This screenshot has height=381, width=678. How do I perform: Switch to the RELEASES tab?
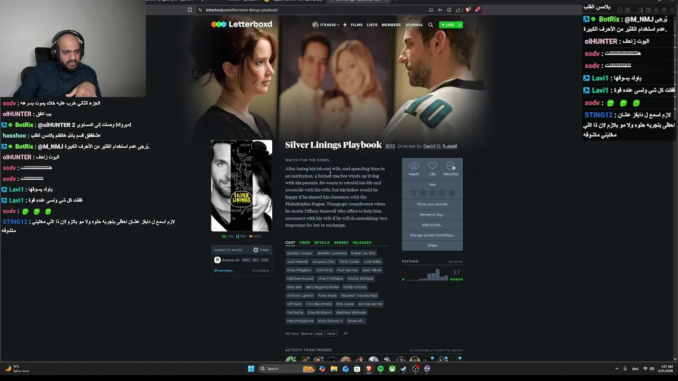click(x=362, y=243)
